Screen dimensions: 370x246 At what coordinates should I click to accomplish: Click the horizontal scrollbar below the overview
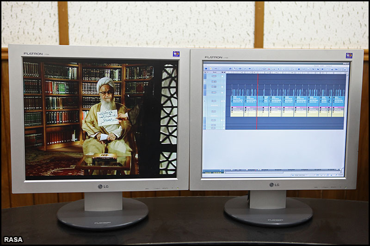283,173
